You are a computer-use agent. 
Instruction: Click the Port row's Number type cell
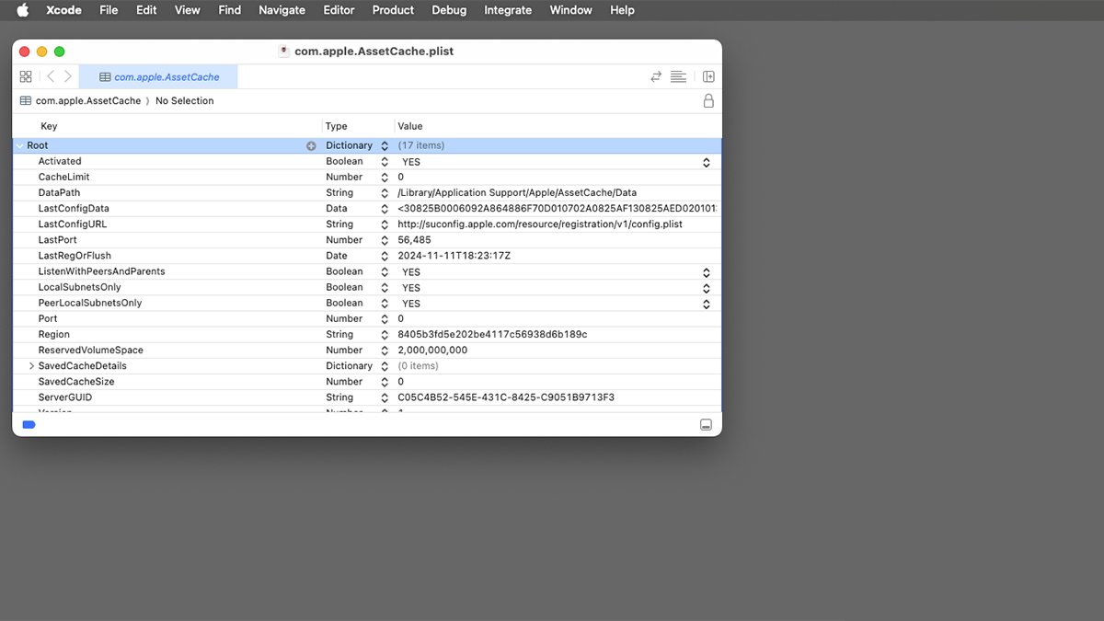(344, 319)
